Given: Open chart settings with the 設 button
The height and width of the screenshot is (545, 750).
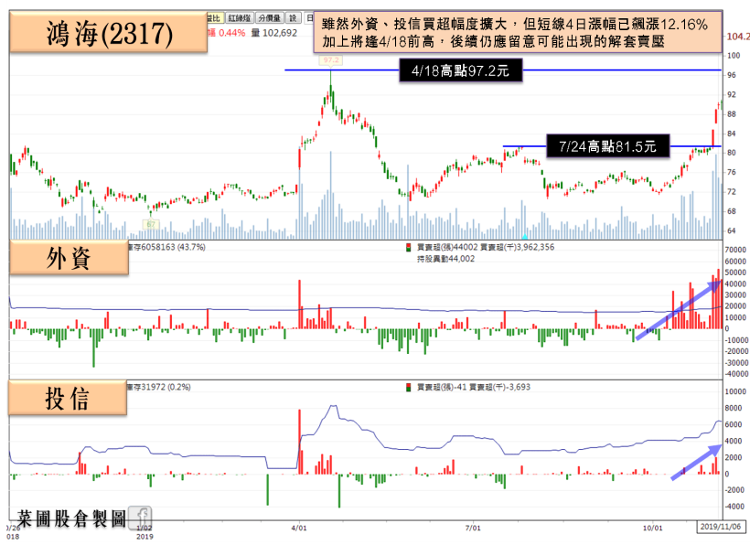Looking at the screenshot, I should pyautogui.click(x=293, y=18).
